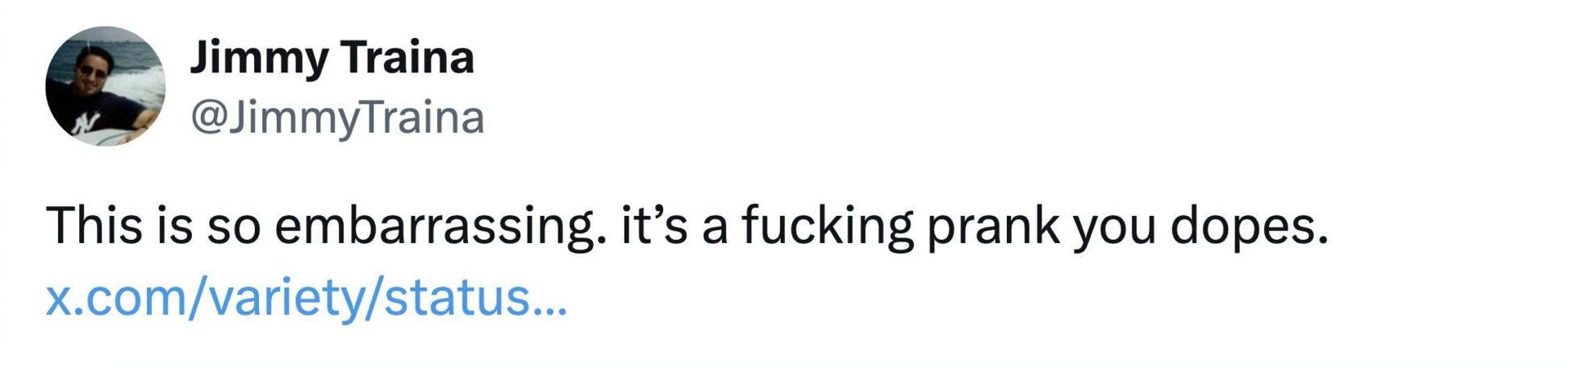This screenshot has height=368, width=1570.
Task: Click the trailing ellipsis of the link
Action: click(551, 308)
